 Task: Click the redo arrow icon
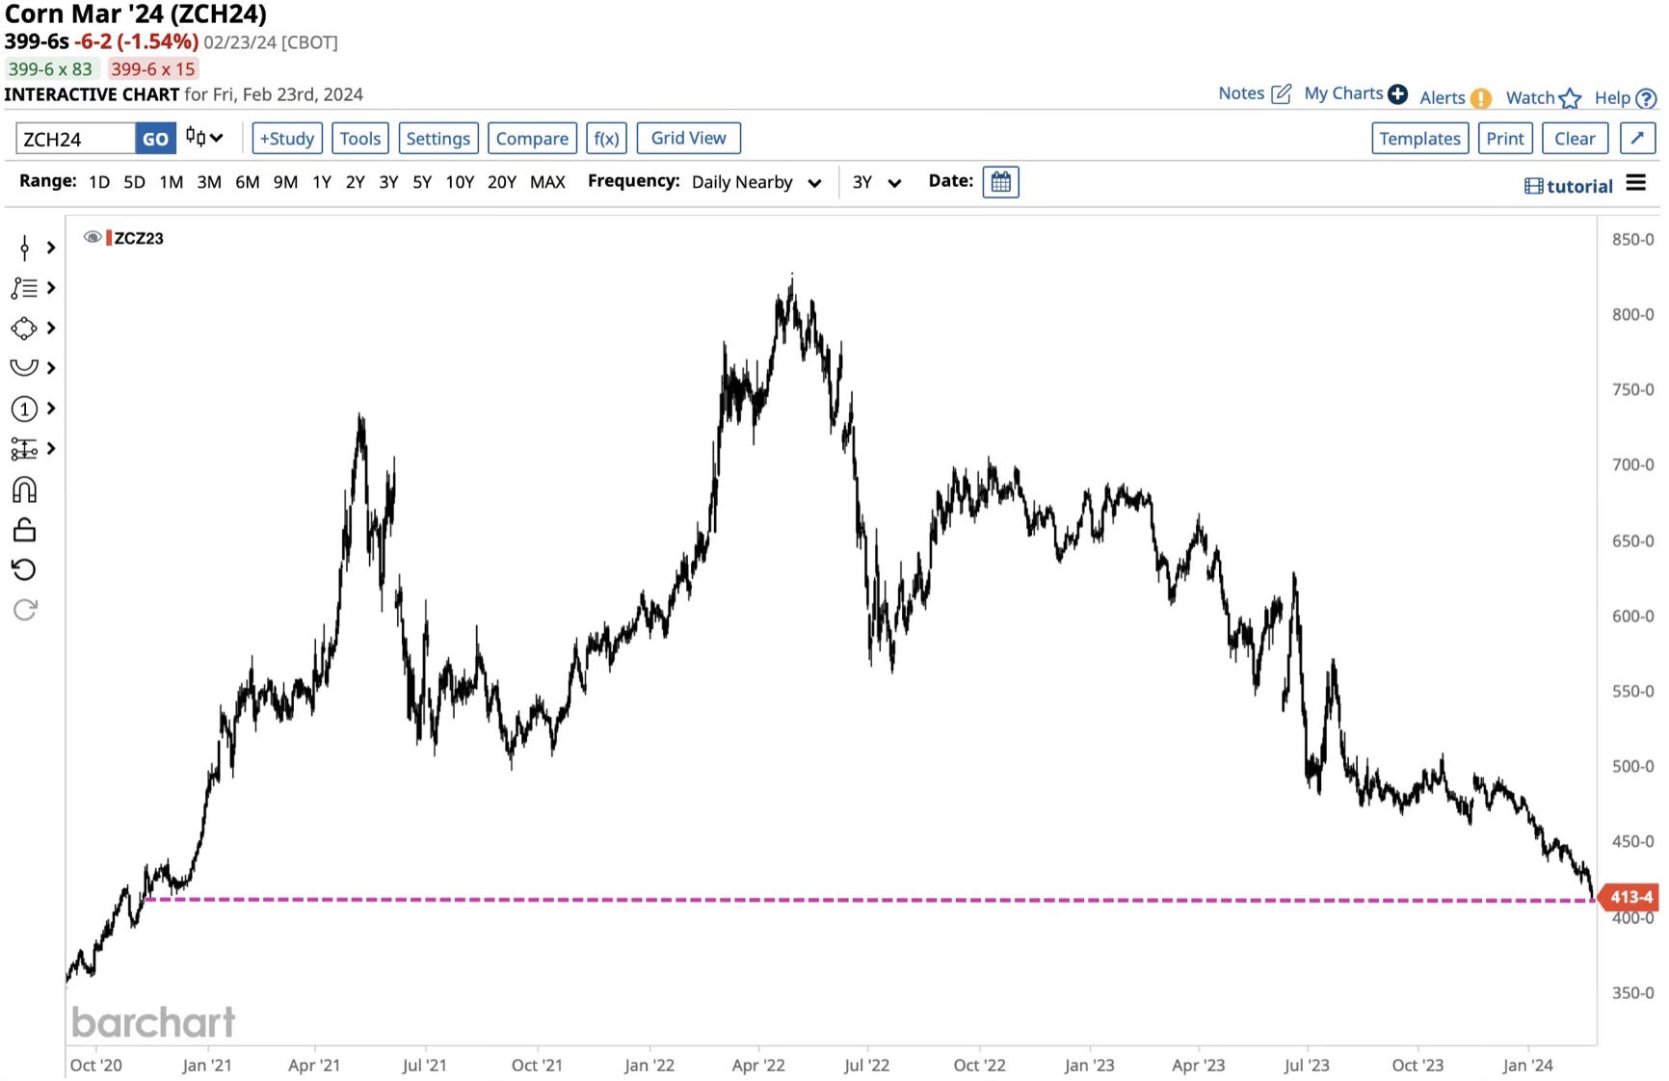(x=24, y=610)
